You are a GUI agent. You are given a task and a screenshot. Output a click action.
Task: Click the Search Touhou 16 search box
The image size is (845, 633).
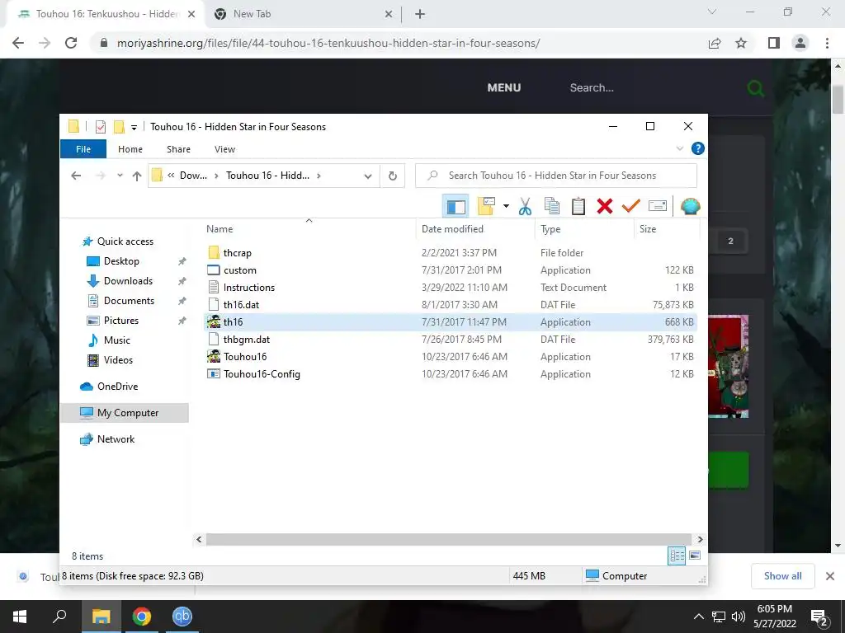(x=556, y=176)
